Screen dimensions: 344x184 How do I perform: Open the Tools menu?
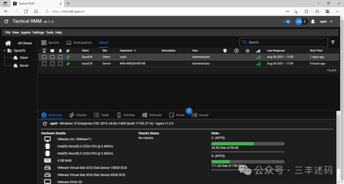[x=50, y=32]
